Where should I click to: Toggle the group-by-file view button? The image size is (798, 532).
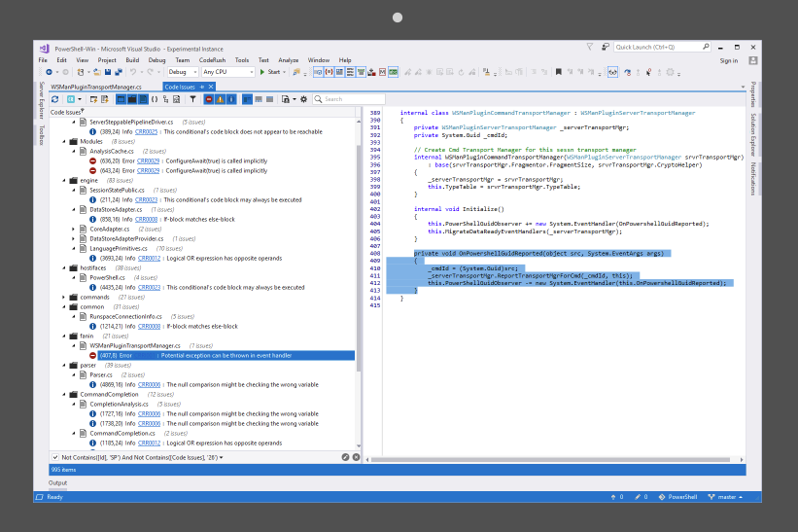pos(143,99)
